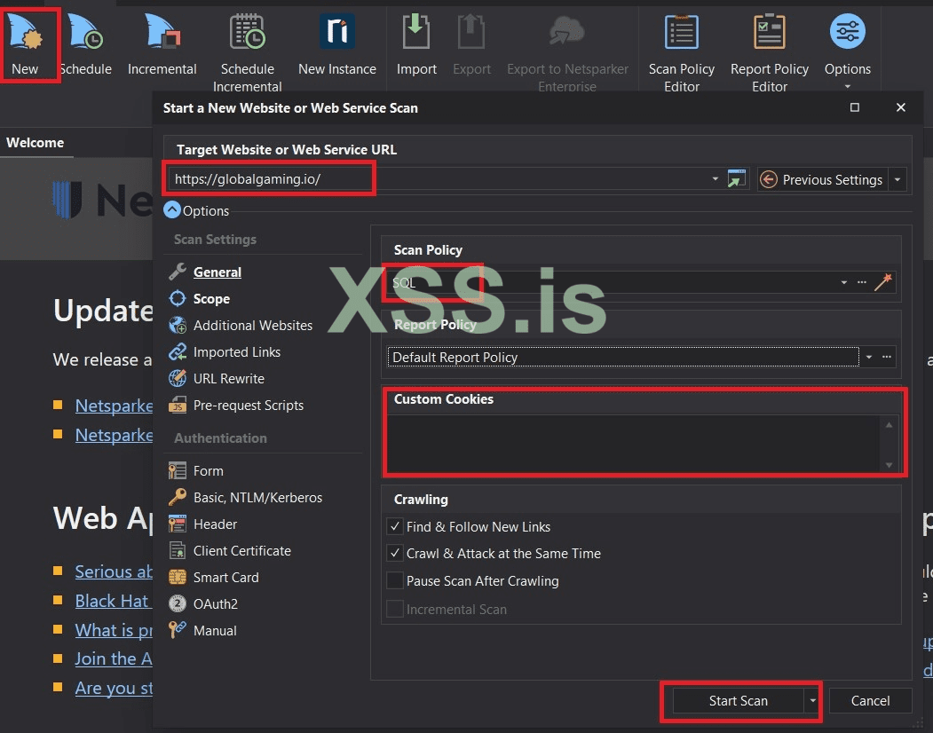The height and width of the screenshot is (733, 933).
Task: Click Custom Cookies scrollbar down arrow
Action: click(x=889, y=465)
